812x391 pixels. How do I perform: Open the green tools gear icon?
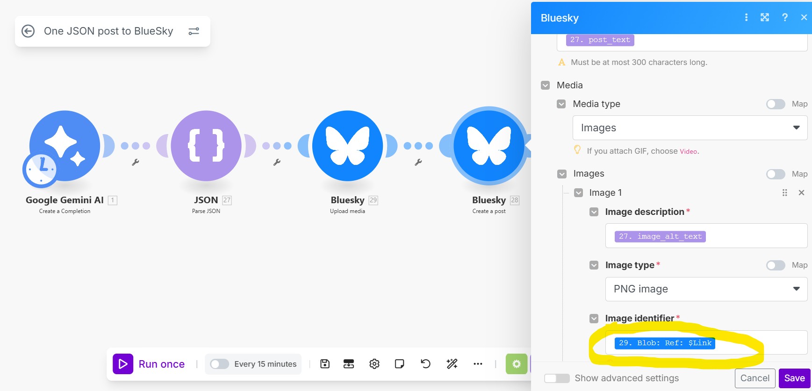517,364
